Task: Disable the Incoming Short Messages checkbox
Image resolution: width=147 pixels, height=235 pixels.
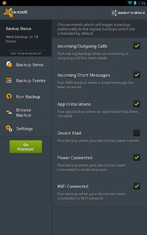Action: [x=137, y=75]
